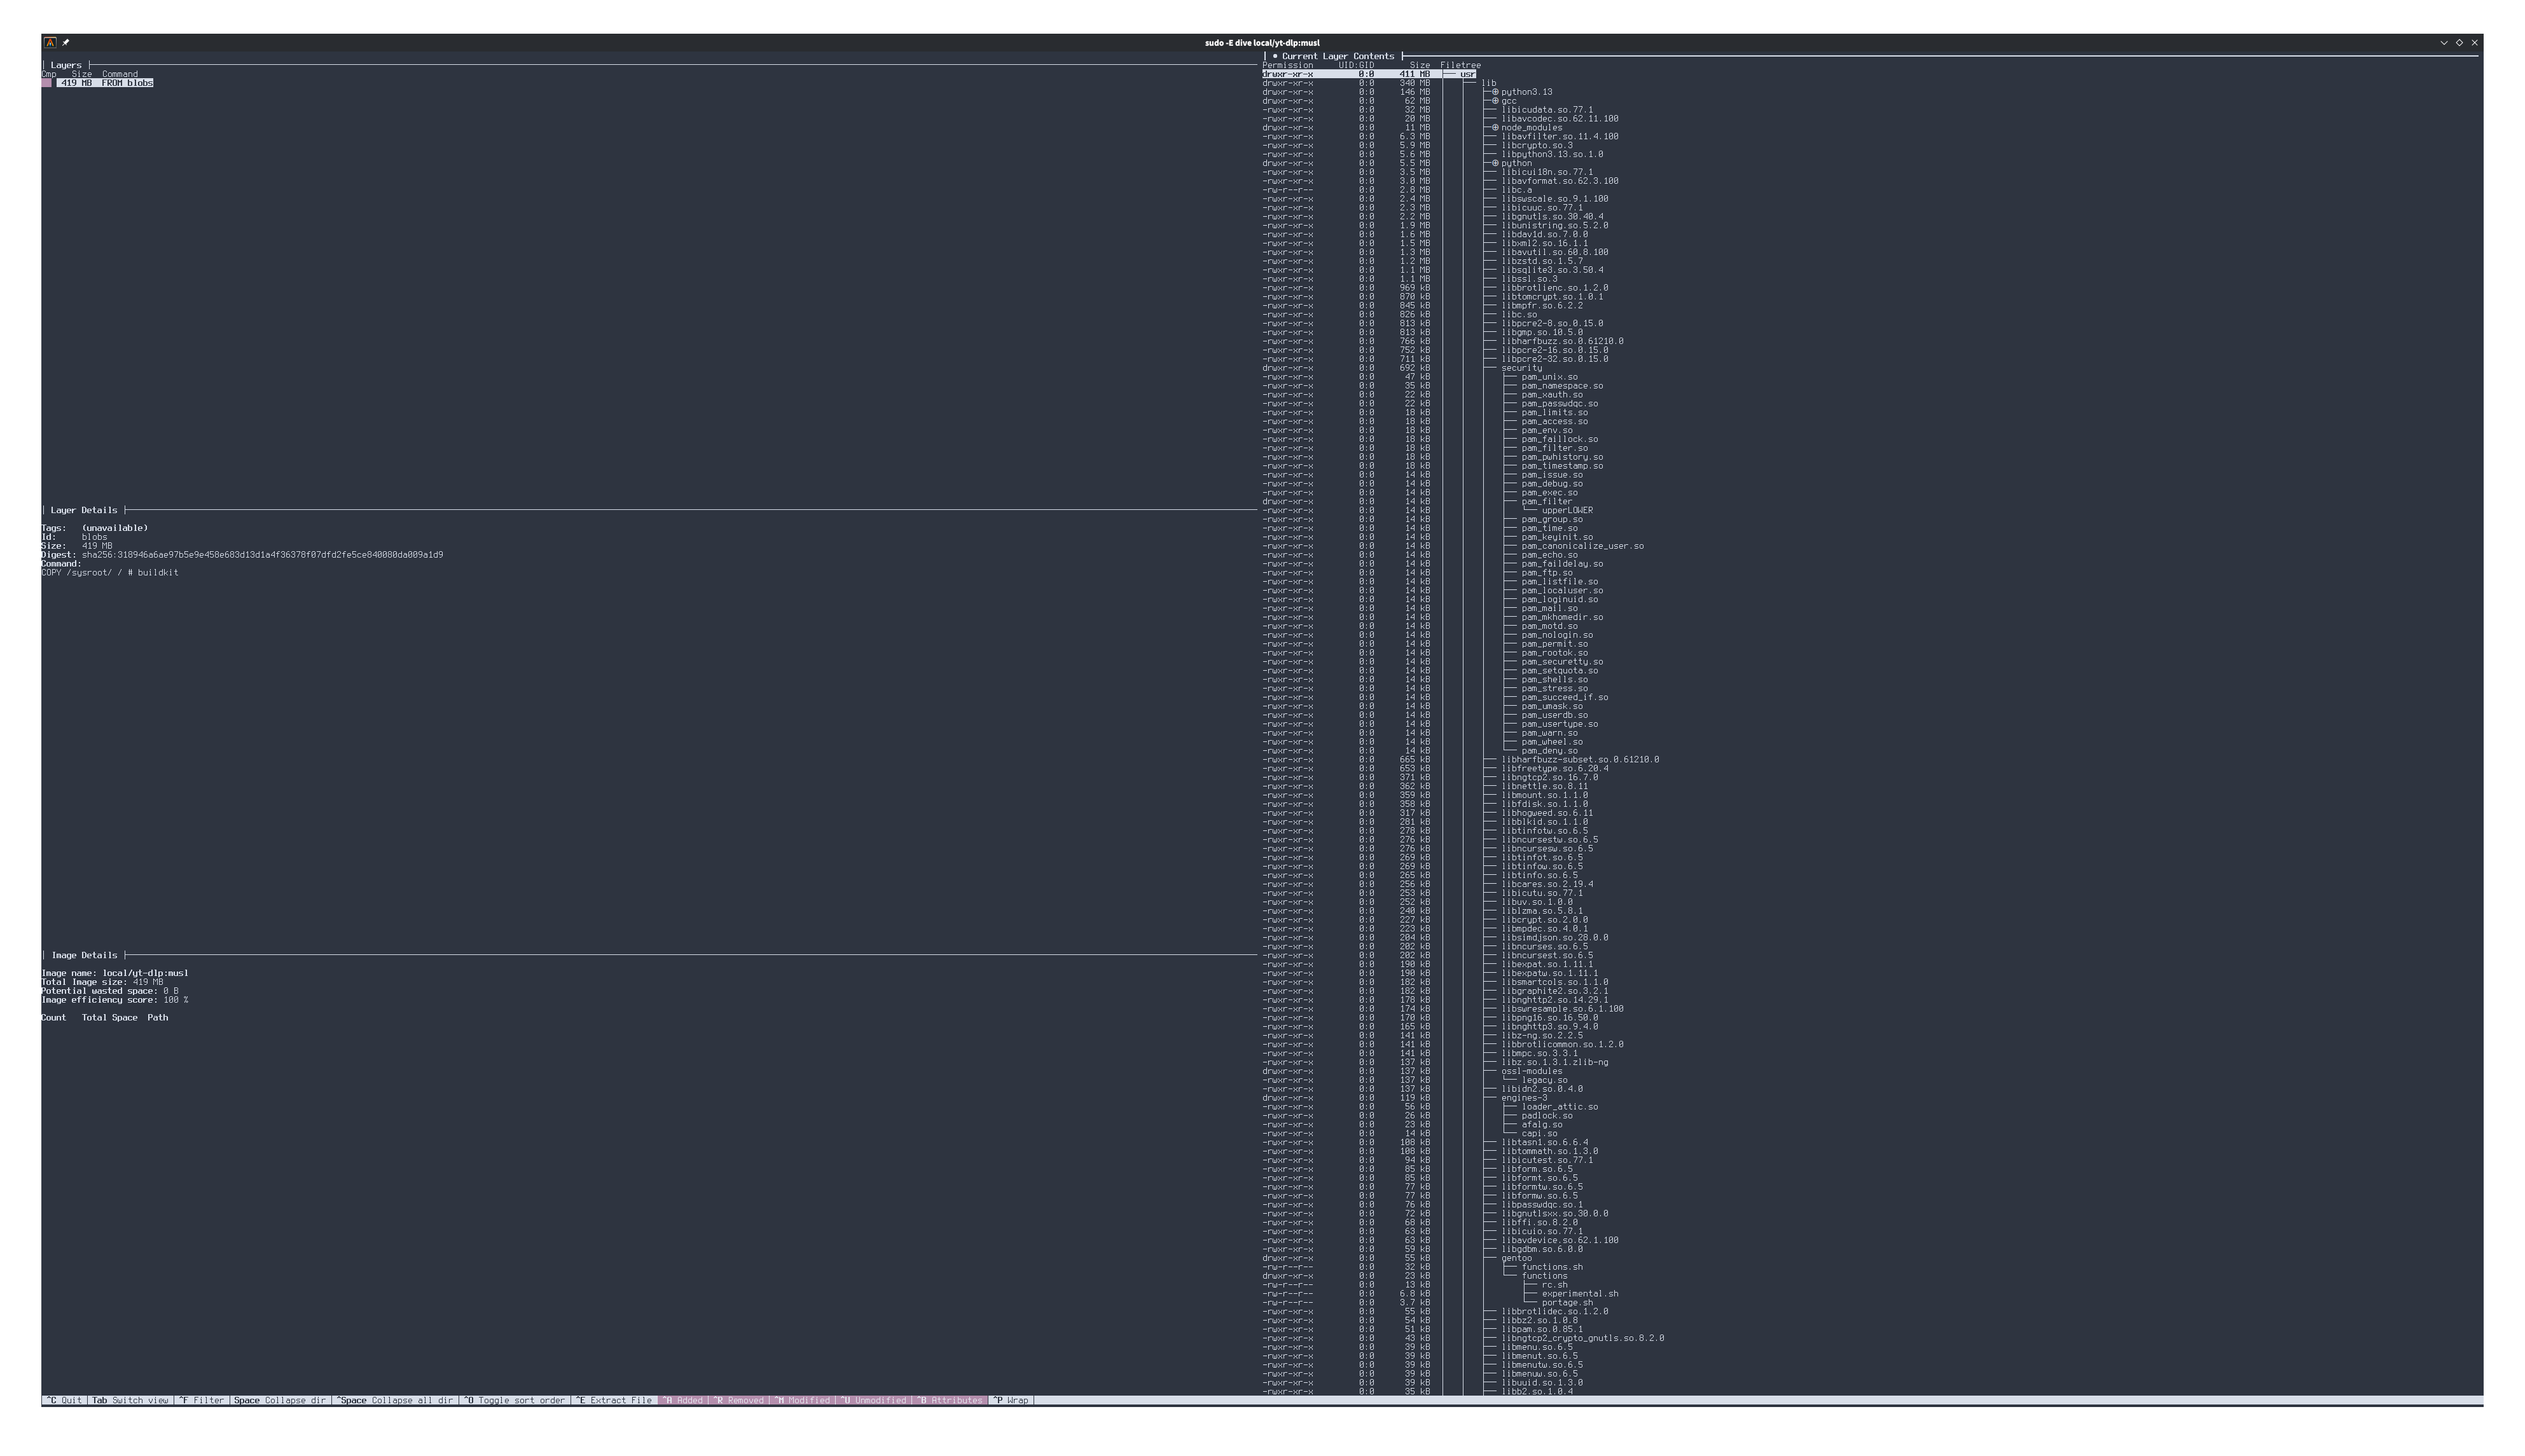Toggle the Unmodified files filter
2525x1456 pixels.
click(874, 1400)
